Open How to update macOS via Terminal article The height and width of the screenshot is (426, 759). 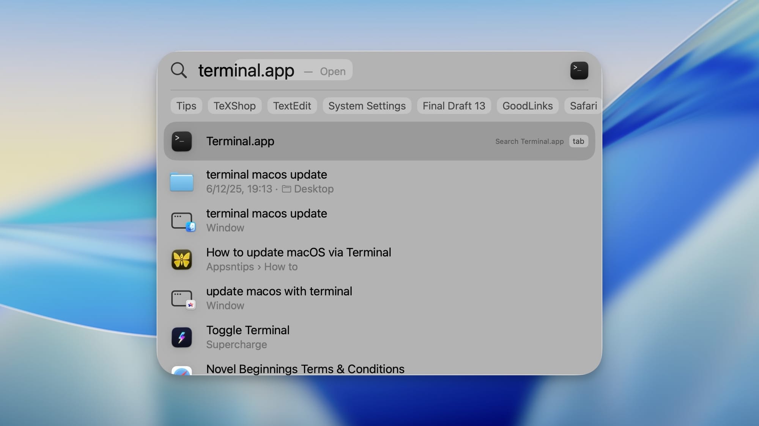298,252
